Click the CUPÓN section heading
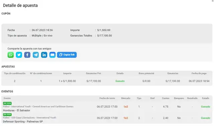 [6, 13]
